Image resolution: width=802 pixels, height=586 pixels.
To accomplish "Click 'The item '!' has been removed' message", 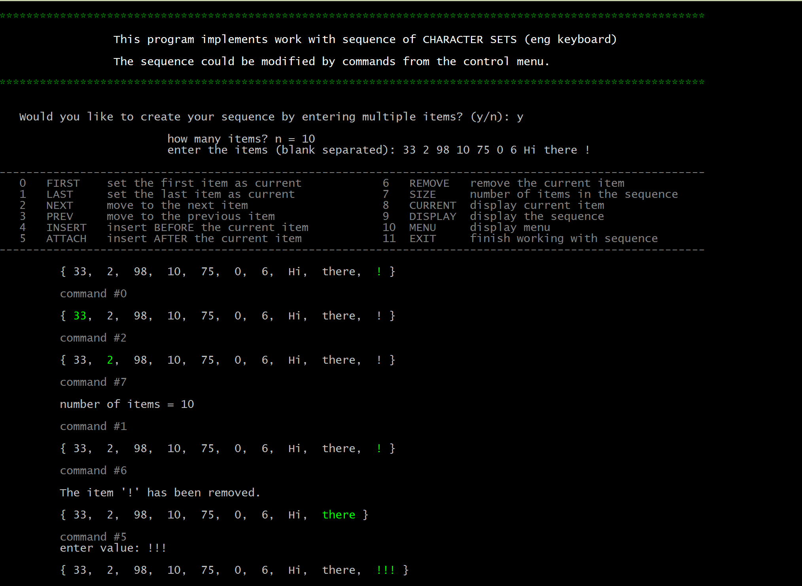I will [x=160, y=493].
